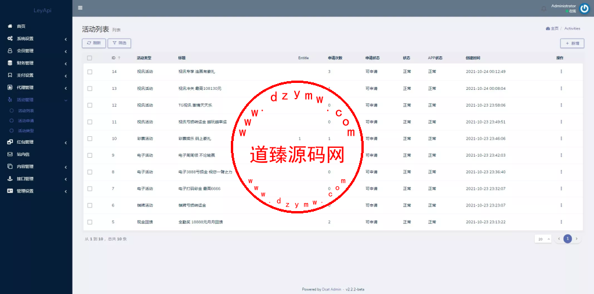Check the checkbox for row 10
Screen dimensions: 594x294
90,138
